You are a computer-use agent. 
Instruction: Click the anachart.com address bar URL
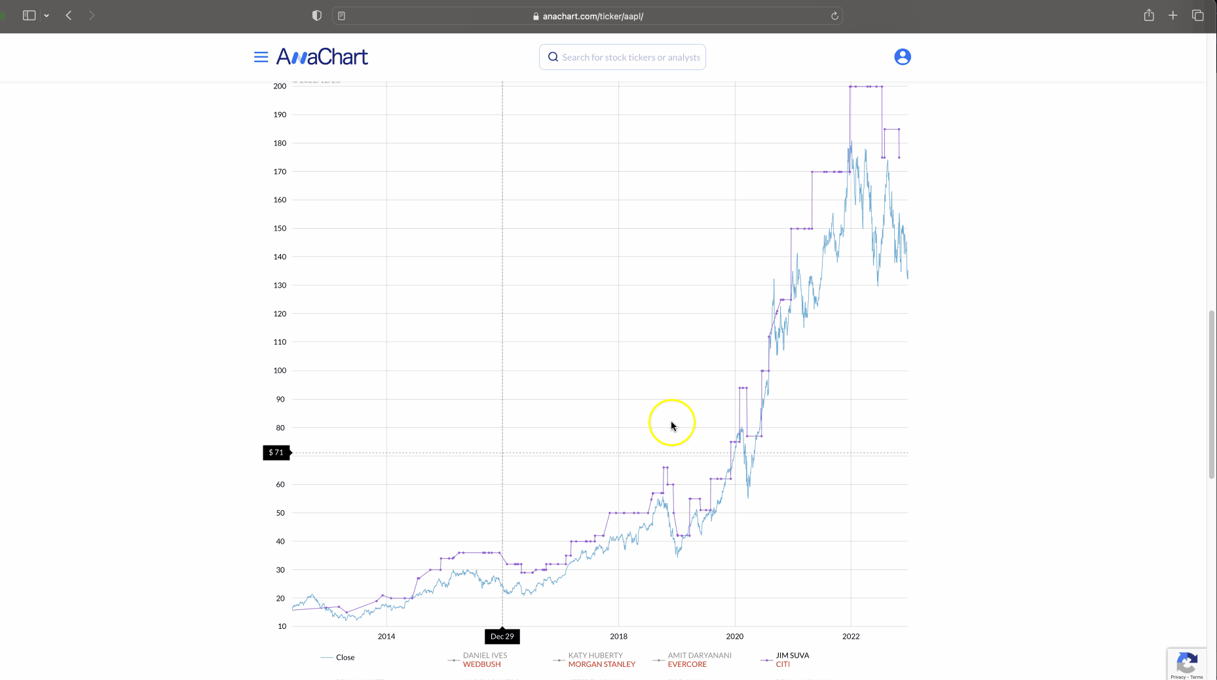(x=592, y=16)
